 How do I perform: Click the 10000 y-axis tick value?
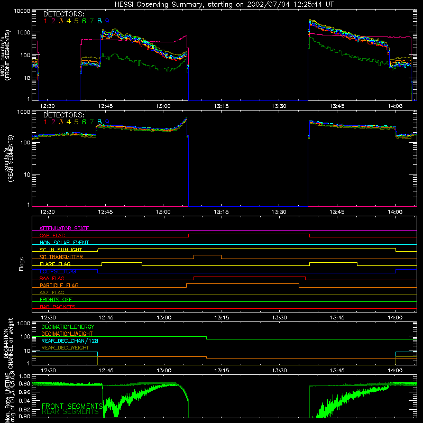pyautogui.click(x=22, y=11)
